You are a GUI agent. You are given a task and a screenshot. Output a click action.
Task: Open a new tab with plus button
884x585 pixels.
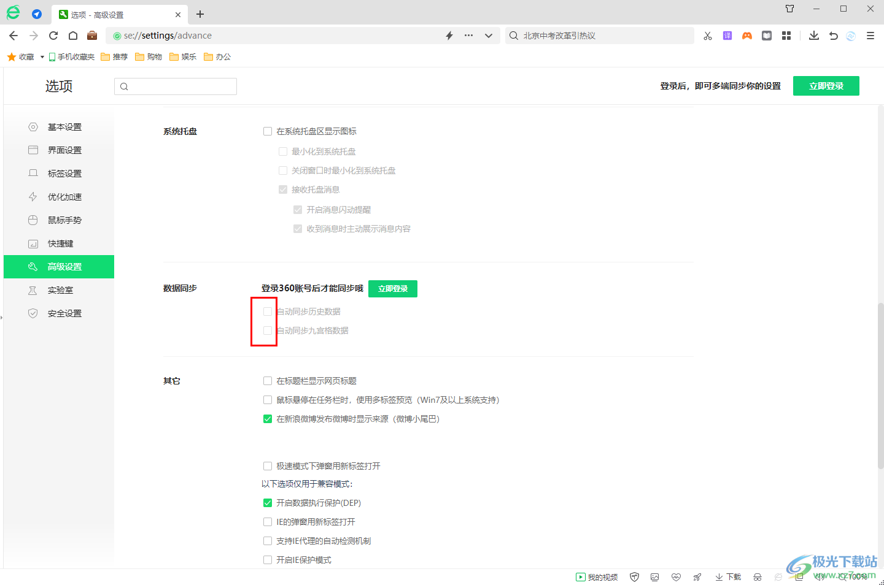pos(200,14)
